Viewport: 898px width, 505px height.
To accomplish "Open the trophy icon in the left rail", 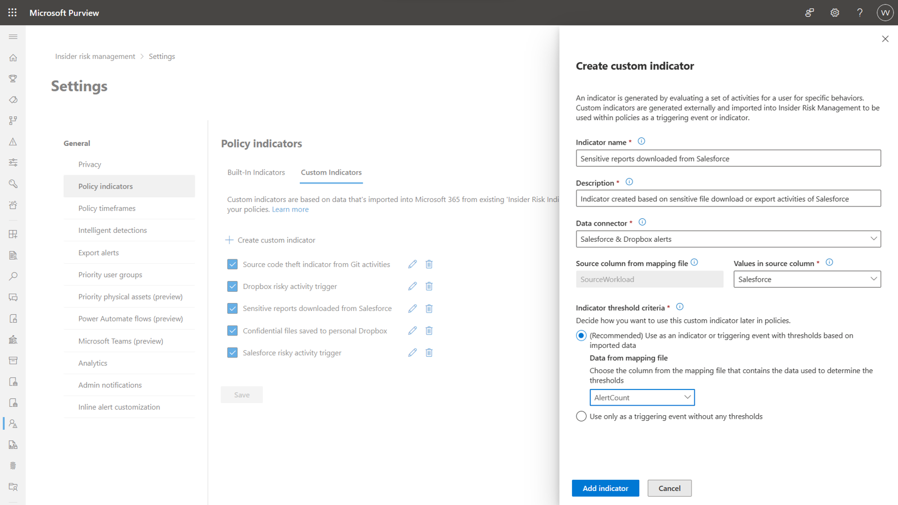I will pos(13,79).
